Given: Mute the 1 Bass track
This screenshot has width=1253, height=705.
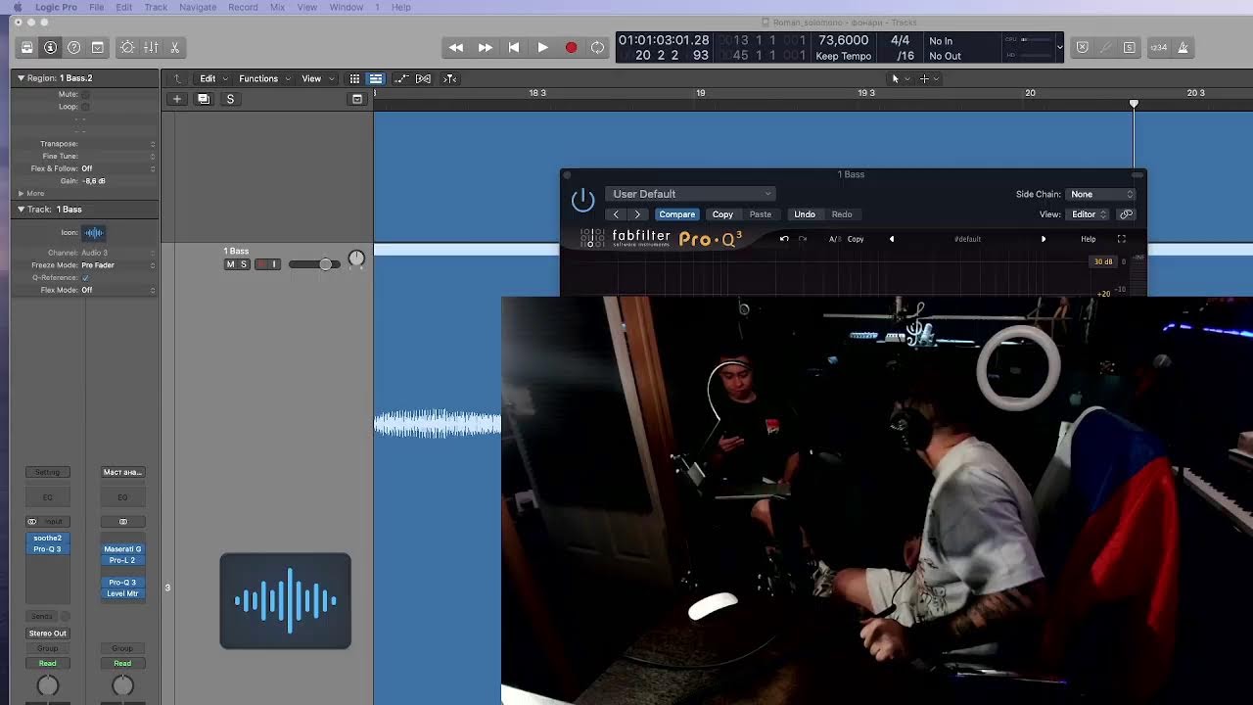Looking at the screenshot, I should pos(231,264).
